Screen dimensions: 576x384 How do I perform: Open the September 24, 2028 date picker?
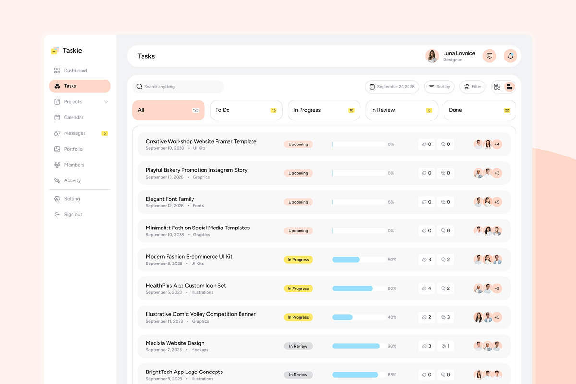[392, 87]
